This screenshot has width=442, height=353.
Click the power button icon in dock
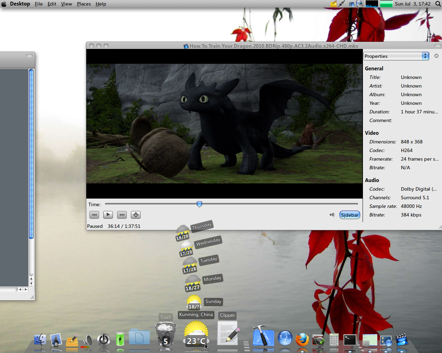tap(104, 340)
